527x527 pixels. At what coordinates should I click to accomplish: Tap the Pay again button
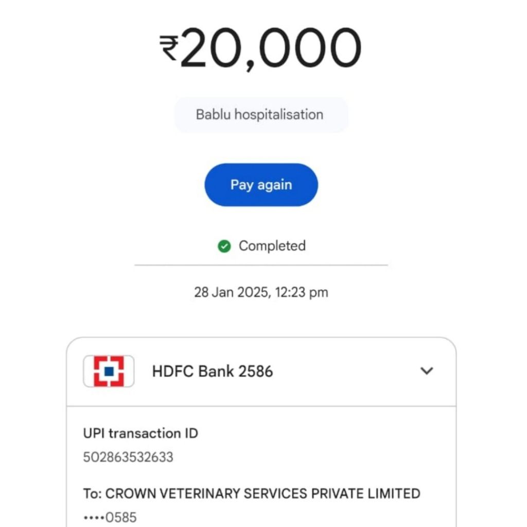click(261, 185)
